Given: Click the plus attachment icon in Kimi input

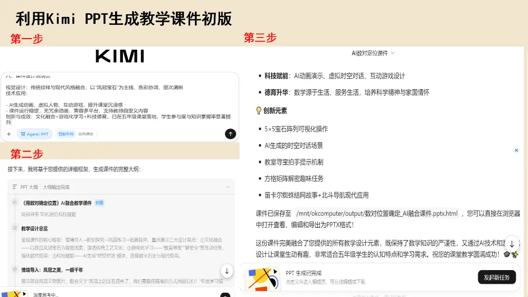Looking at the screenshot, I should tap(9, 134).
